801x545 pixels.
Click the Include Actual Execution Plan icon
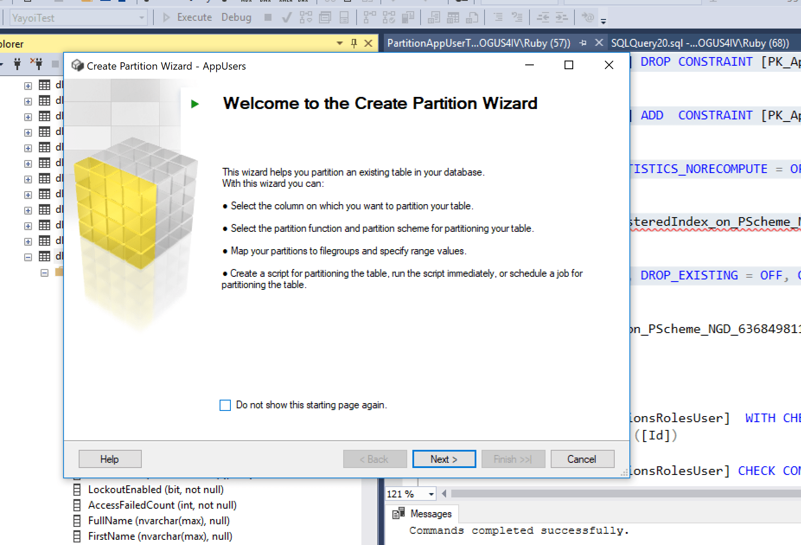(388, 18)
